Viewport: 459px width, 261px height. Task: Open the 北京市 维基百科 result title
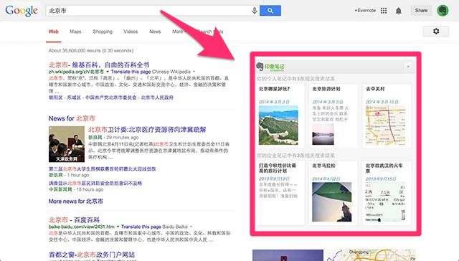tap(99, 65)
